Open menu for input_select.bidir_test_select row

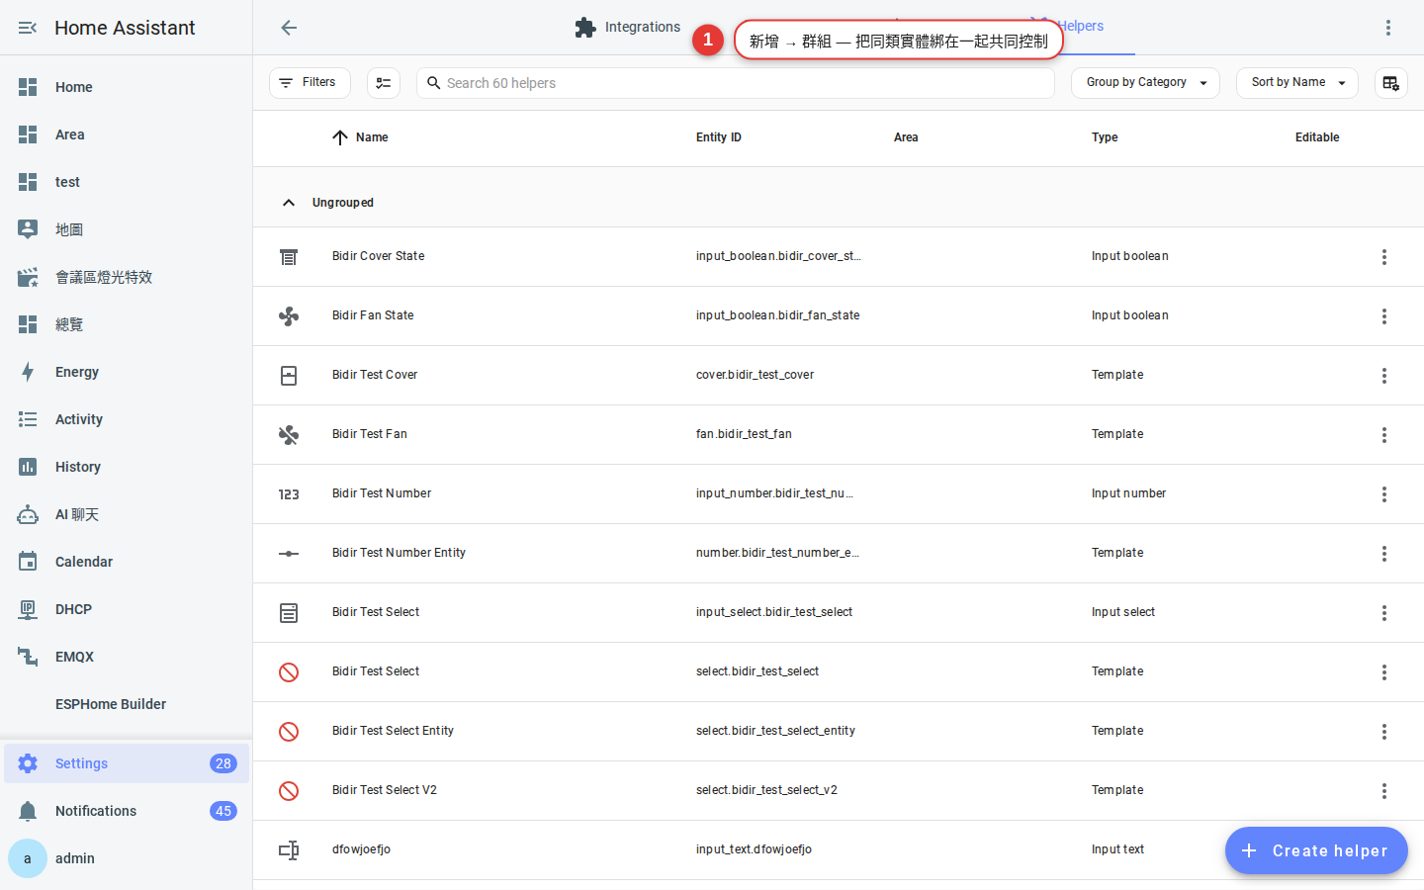point(1384,613)
